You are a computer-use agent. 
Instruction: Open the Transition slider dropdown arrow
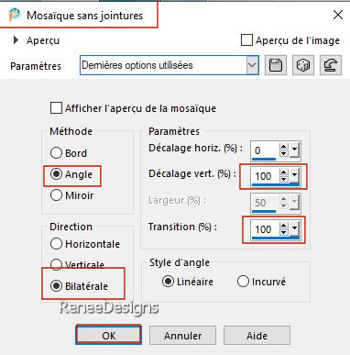pyautogui.click(x=294, y=229)
